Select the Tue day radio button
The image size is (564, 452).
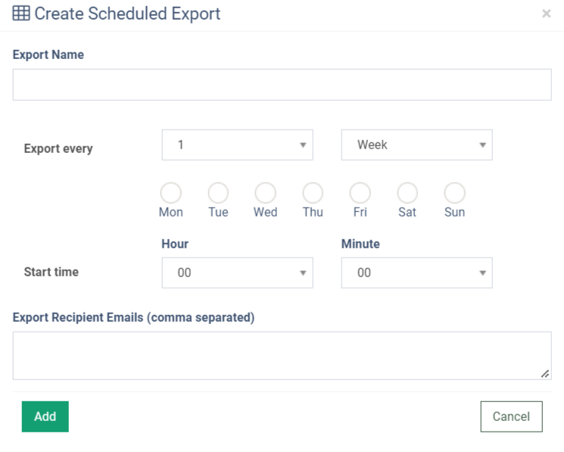click(218, 192)
